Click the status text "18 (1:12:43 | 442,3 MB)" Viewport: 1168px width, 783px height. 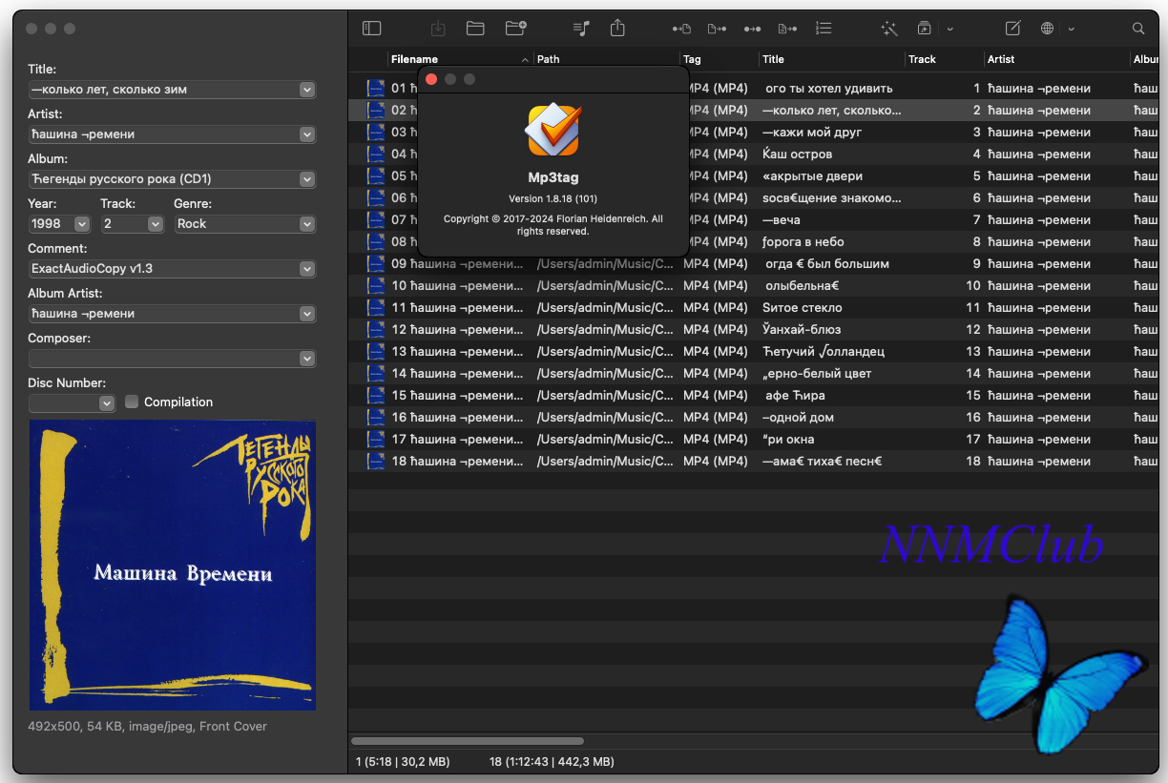click(552, 762)
